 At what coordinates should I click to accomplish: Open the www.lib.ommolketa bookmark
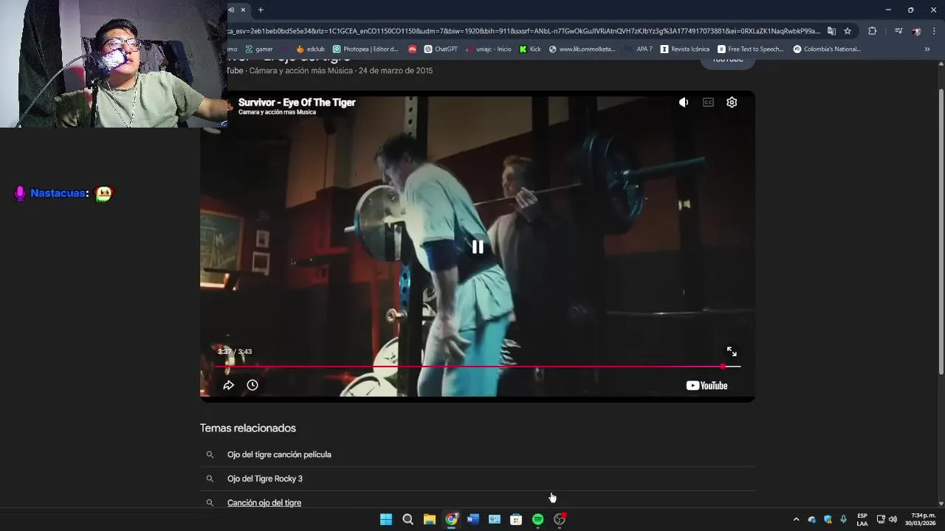tap(583, 49)
